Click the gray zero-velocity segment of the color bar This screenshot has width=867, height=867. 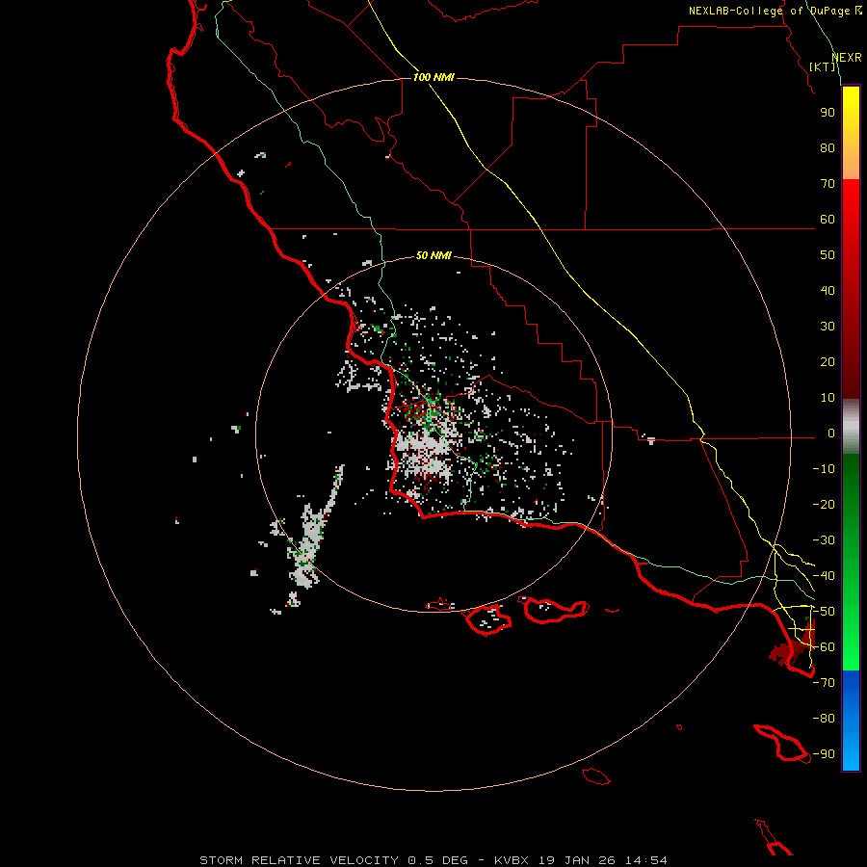coord(851,427)
